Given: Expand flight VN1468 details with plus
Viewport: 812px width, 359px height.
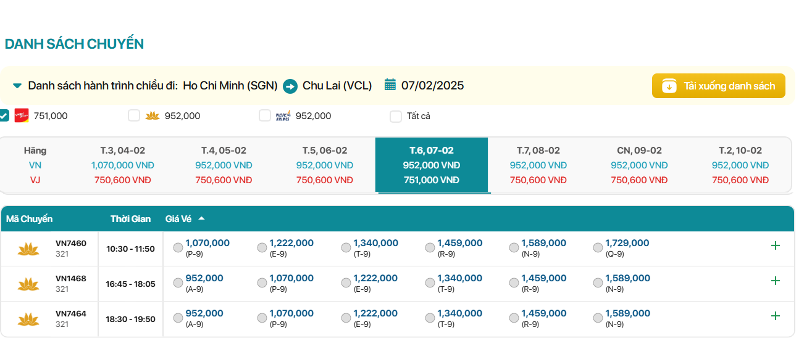Looking at the screenshot, I should pyautogui.click(x=776, y=281).
